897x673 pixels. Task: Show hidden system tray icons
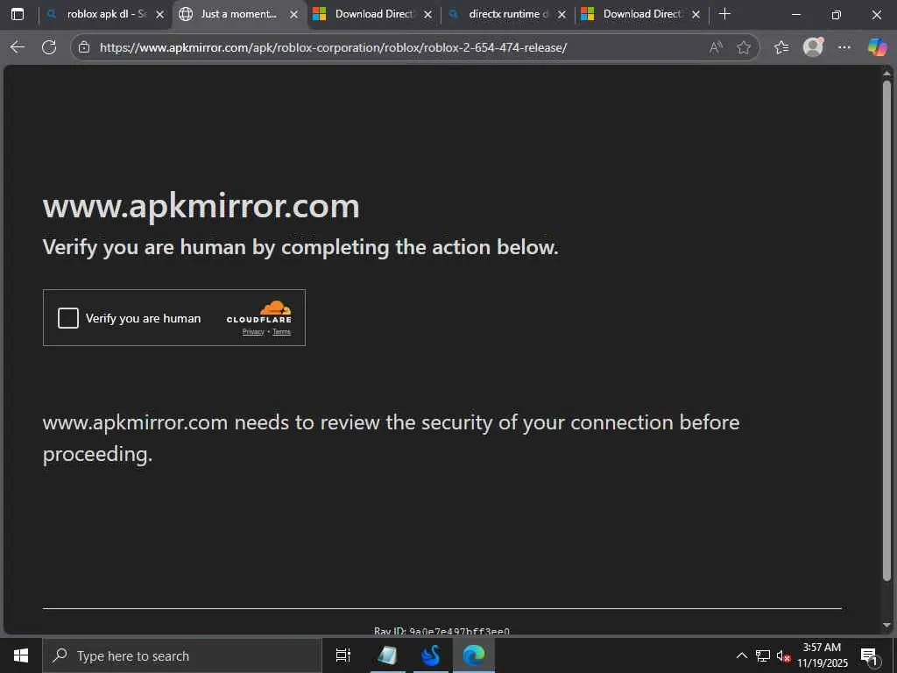[x=741, y=655]
